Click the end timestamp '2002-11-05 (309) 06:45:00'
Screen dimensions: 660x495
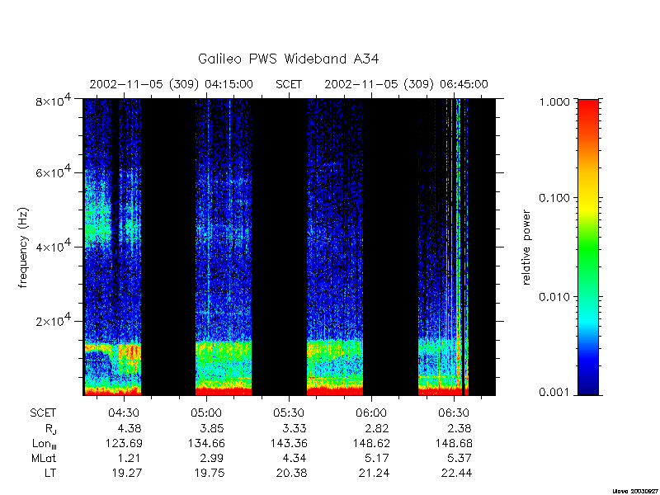pos(406,85)
